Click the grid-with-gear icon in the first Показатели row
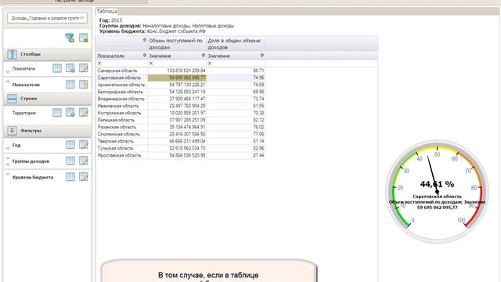The image size is (501, 282). (x=70, y=68)
